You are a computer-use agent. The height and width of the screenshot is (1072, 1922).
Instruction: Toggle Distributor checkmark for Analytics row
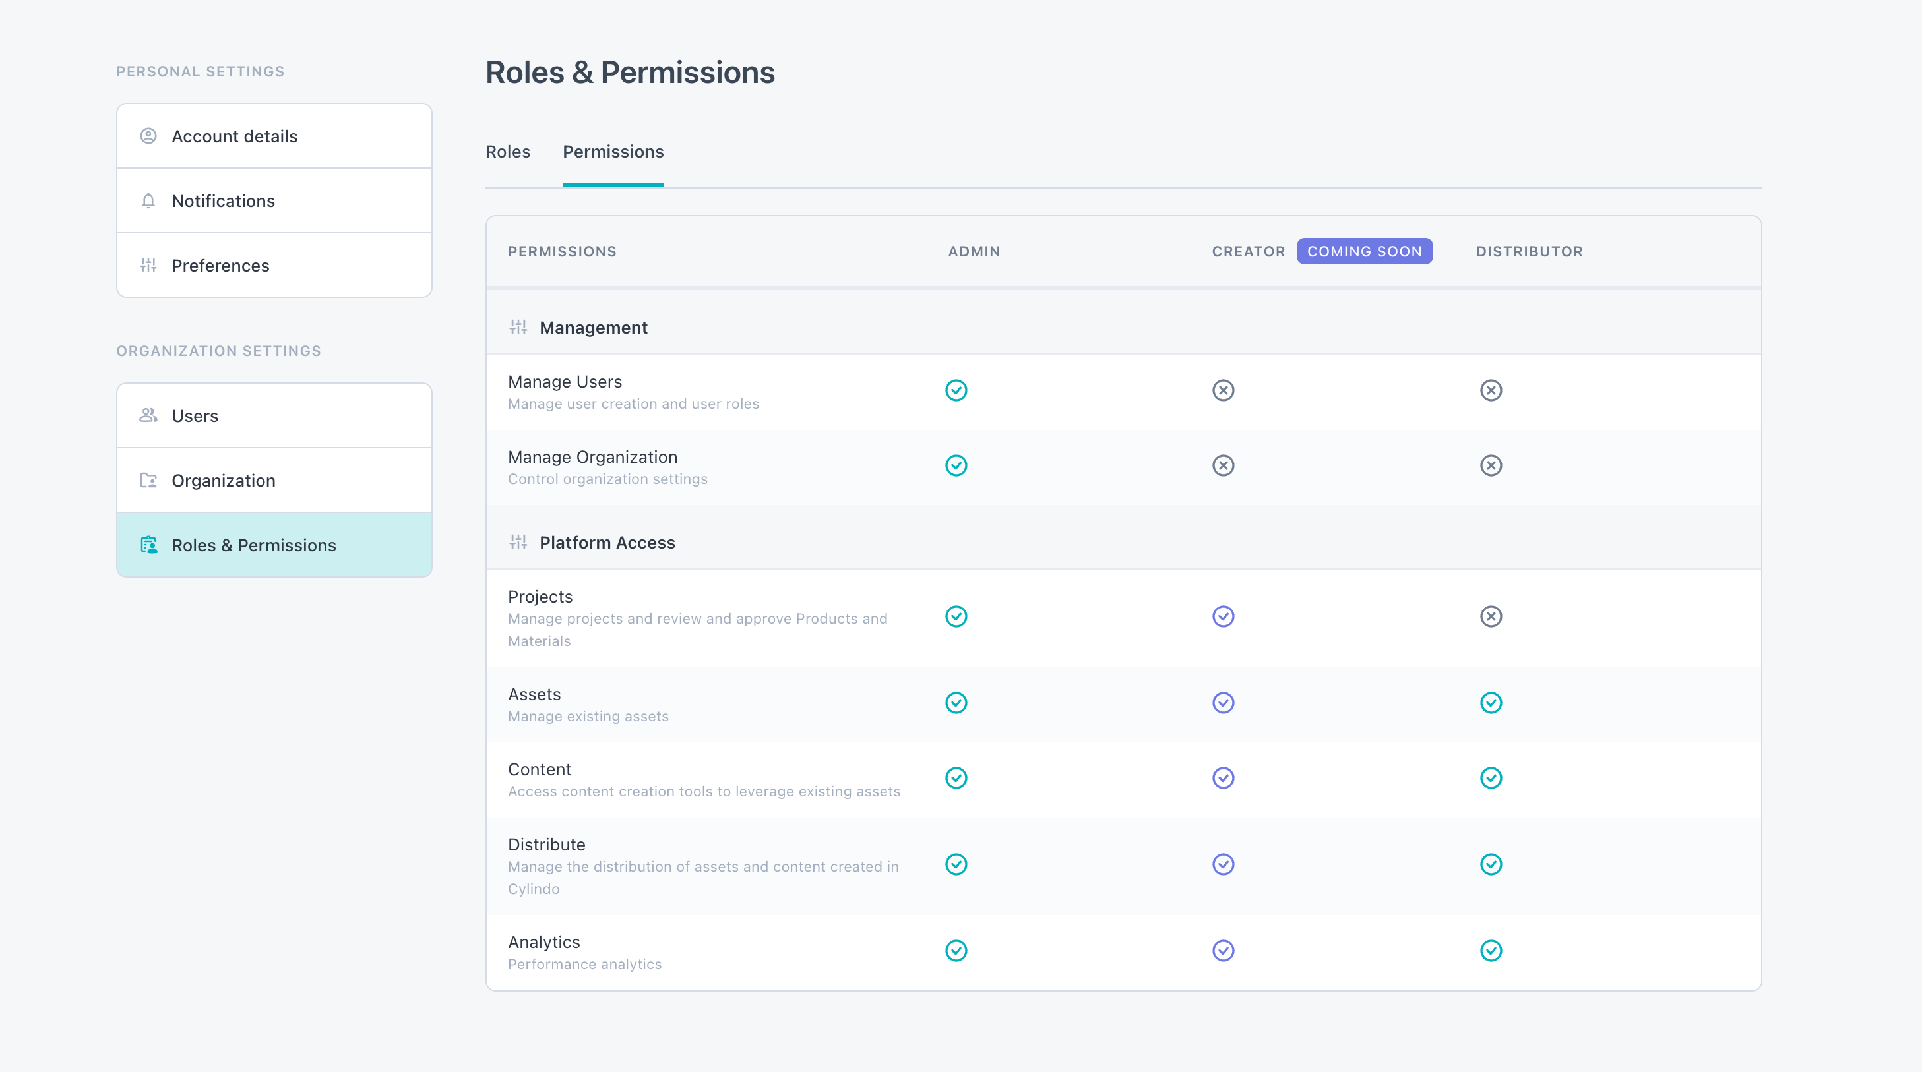tap(1491, 951)
